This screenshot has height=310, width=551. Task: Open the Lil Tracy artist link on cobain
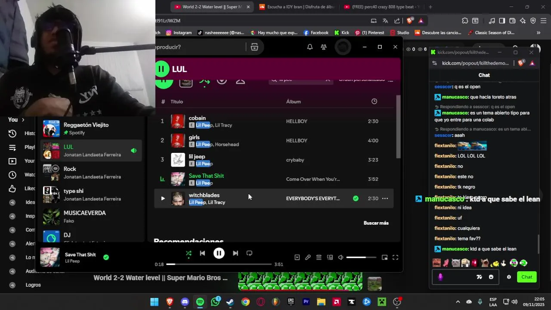click(223, 125)
